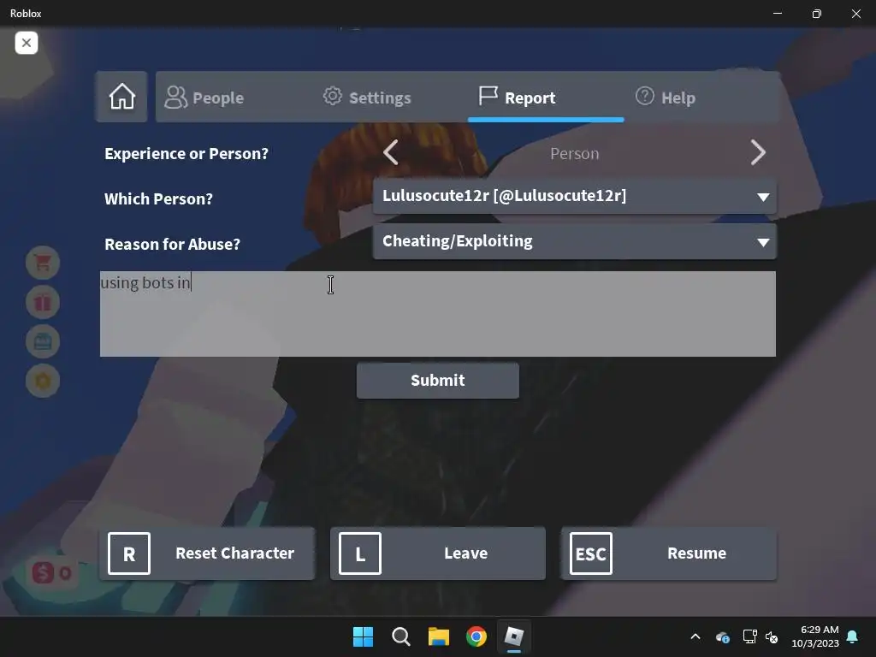Screen dimensions: 876x657
Task: Open the clock and date panel
Action: pos(815,636)
